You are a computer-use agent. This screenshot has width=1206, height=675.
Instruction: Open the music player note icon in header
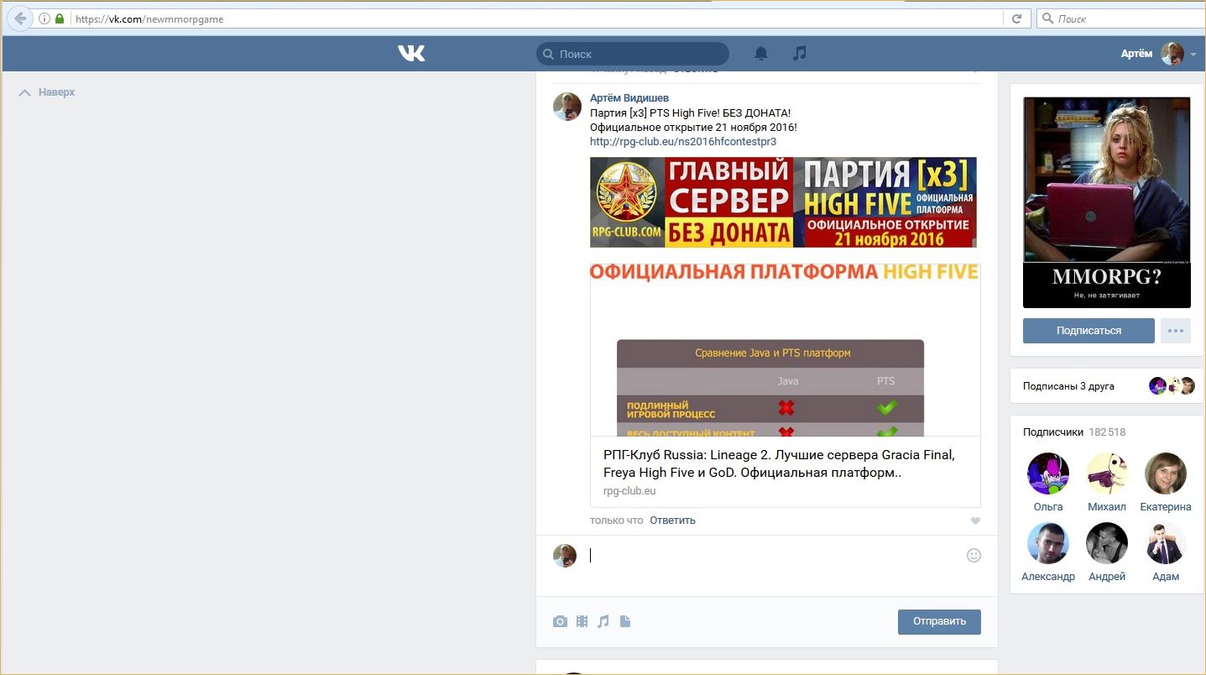[x=800, y=54]
